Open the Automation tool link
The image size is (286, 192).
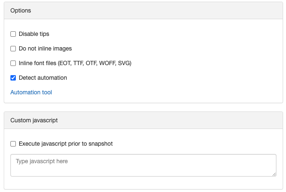31,92
